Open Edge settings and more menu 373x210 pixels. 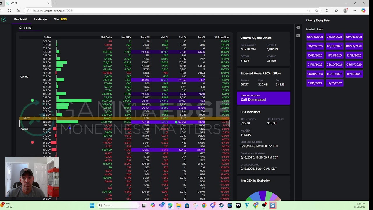(354, 10)
